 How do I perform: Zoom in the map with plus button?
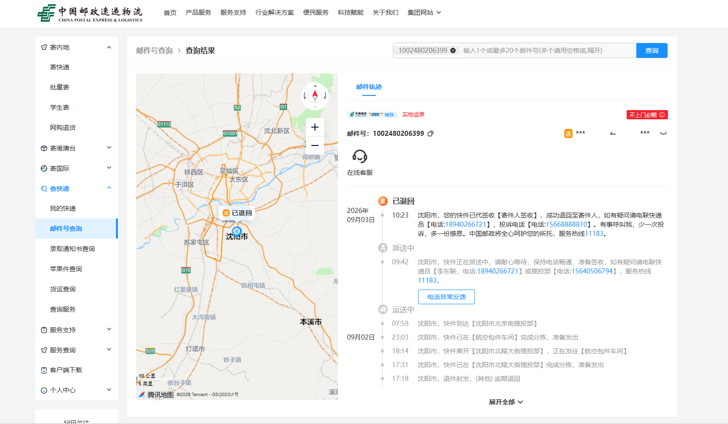pos(315,127)
